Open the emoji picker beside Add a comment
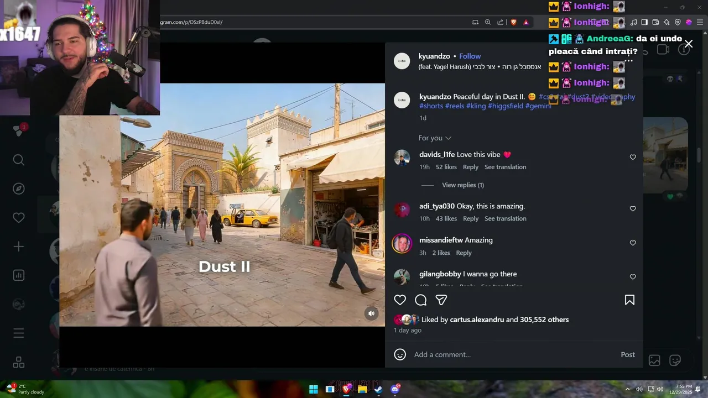 [x=400, y=354]
